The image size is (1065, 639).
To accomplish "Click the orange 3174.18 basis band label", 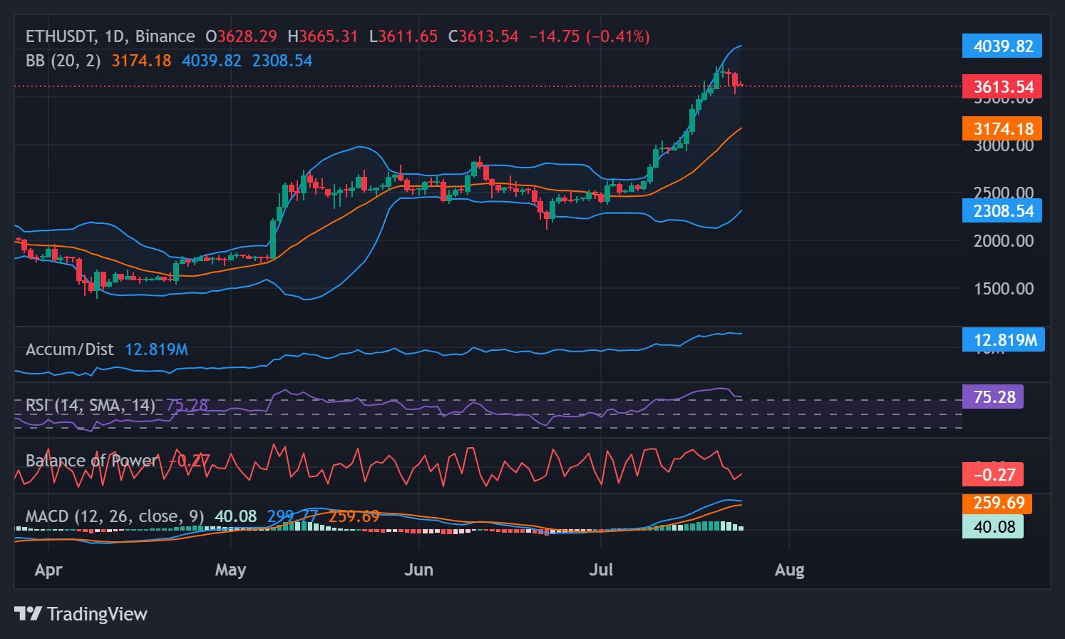I will point(1002,128).
